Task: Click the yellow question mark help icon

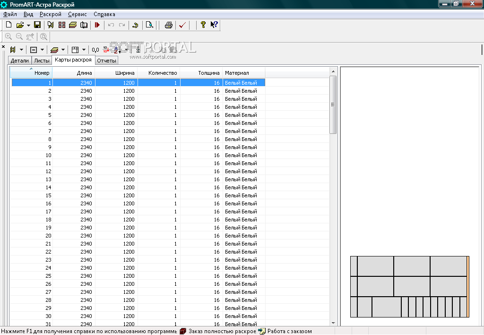Action: [203, 25]
